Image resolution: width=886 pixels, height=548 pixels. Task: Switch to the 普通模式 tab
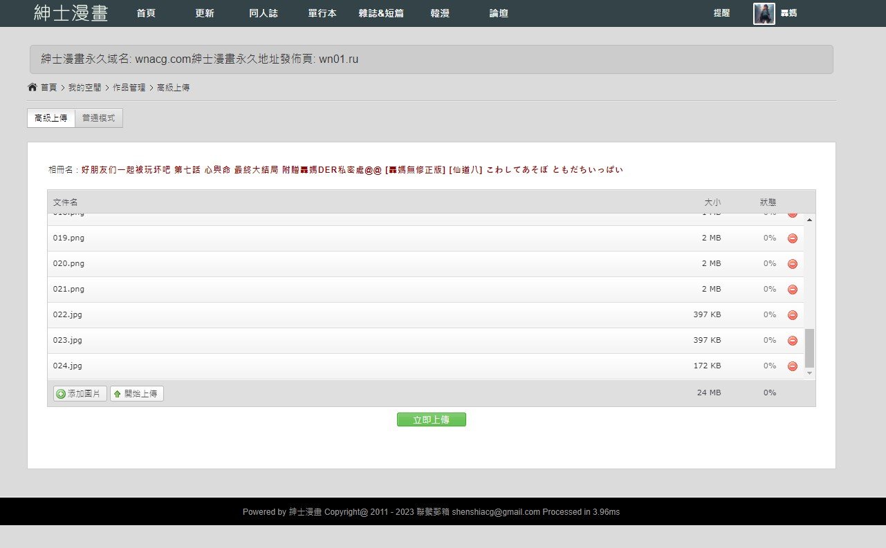coord(99,118)
